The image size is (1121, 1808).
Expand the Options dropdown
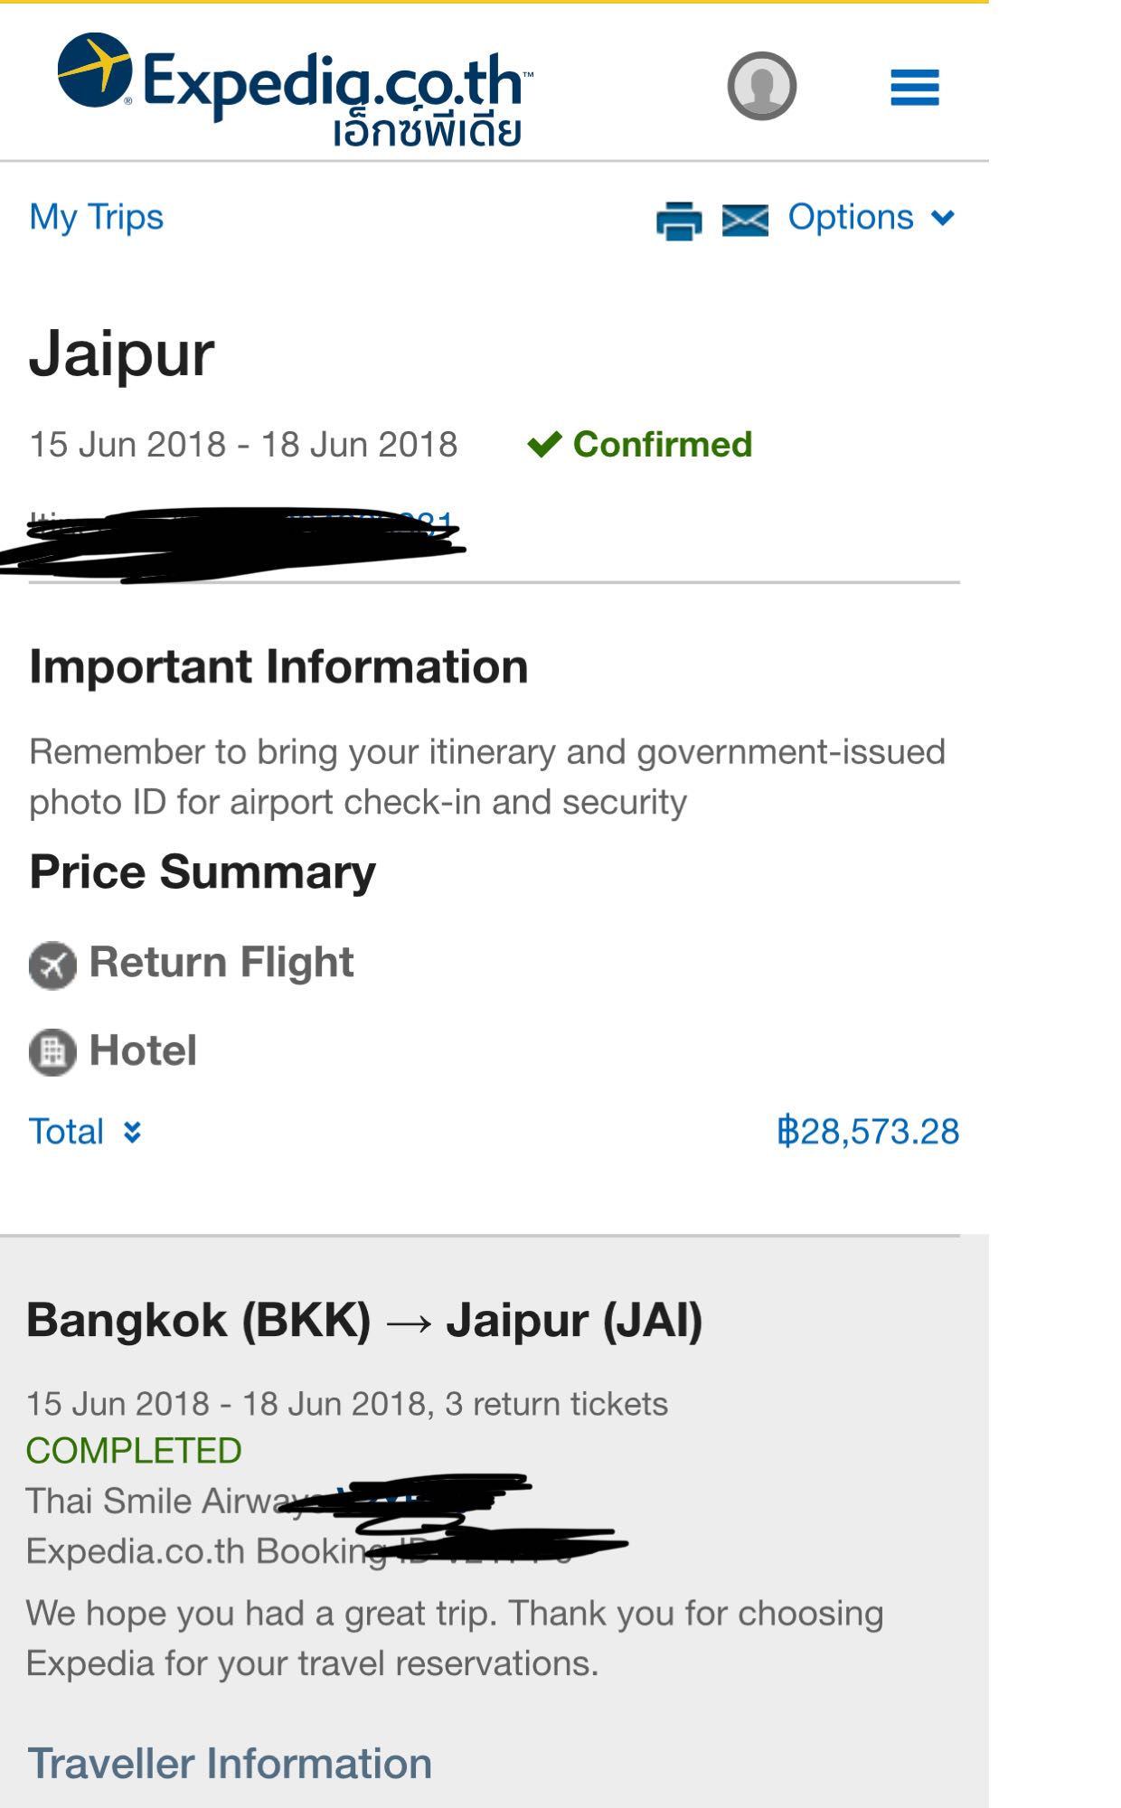click(871, 218)
